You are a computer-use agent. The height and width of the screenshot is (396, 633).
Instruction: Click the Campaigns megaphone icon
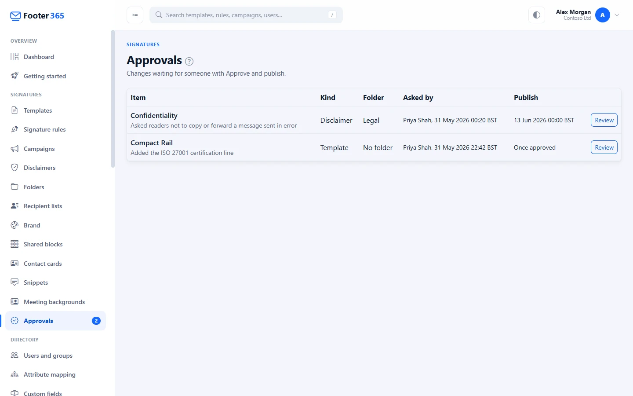pyautogui.click(x=15, y=149)
